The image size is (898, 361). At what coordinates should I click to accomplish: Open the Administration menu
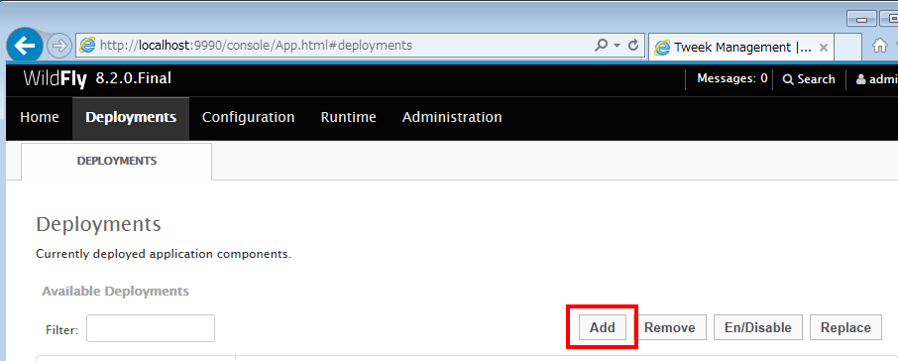pos(452,117)
